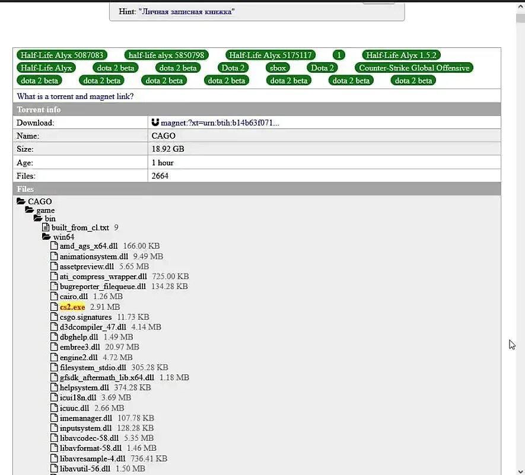Open the Hint link 'Личная записная книжка'
525x475 pixels.
click(186, 11)
